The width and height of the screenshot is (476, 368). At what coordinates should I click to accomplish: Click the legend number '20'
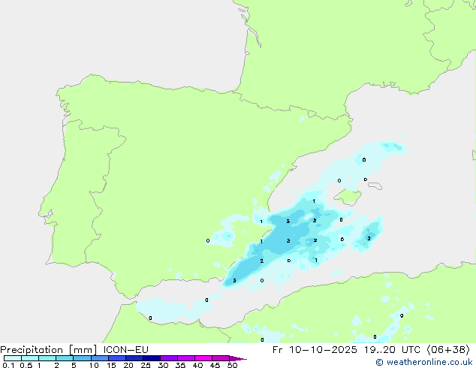click(128, 365)
